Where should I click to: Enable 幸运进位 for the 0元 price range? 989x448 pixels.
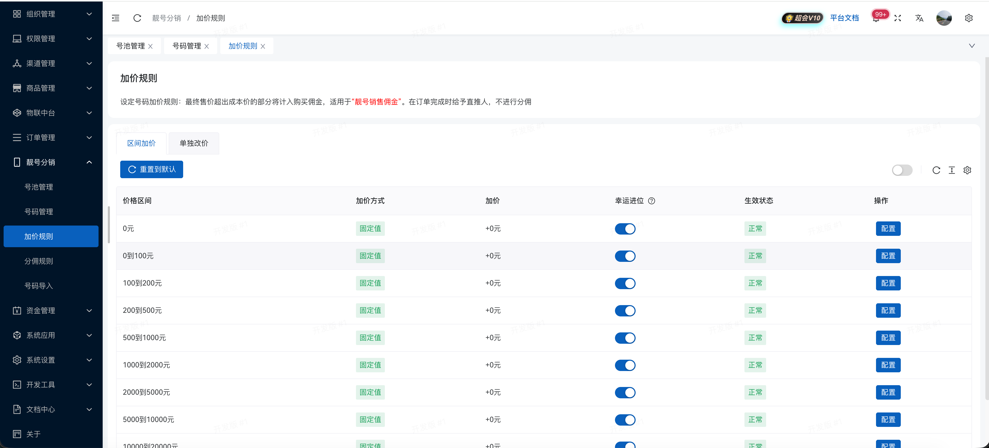625,228
